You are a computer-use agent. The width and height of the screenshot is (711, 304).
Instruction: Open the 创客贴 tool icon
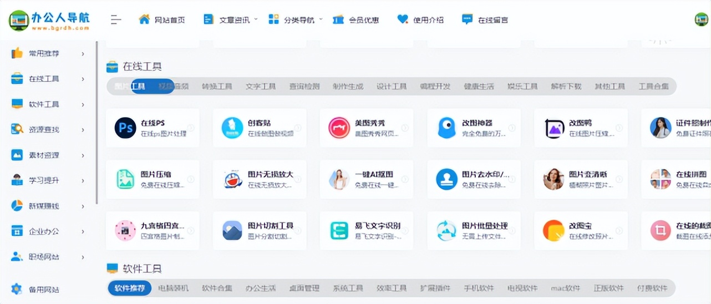(x=232, y=128)
